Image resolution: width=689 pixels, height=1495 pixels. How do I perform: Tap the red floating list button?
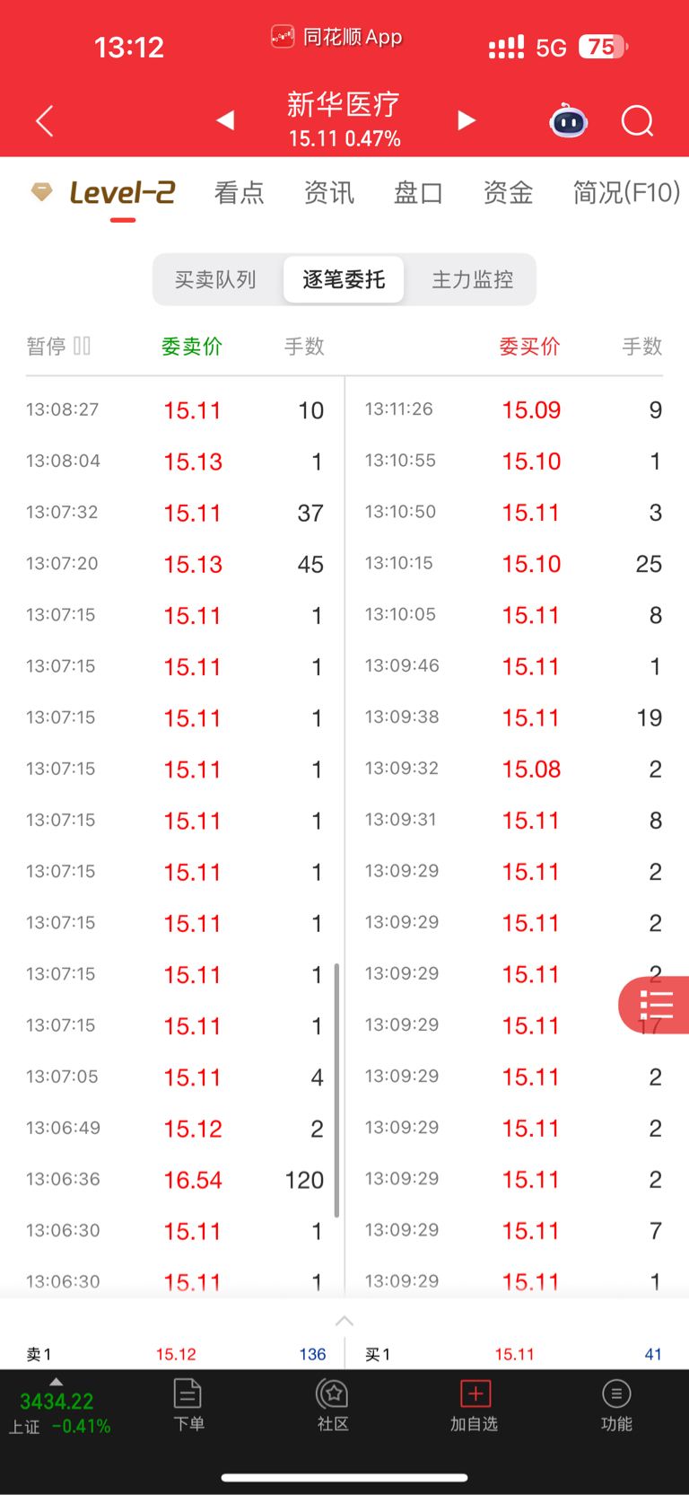pos(655,1005)
